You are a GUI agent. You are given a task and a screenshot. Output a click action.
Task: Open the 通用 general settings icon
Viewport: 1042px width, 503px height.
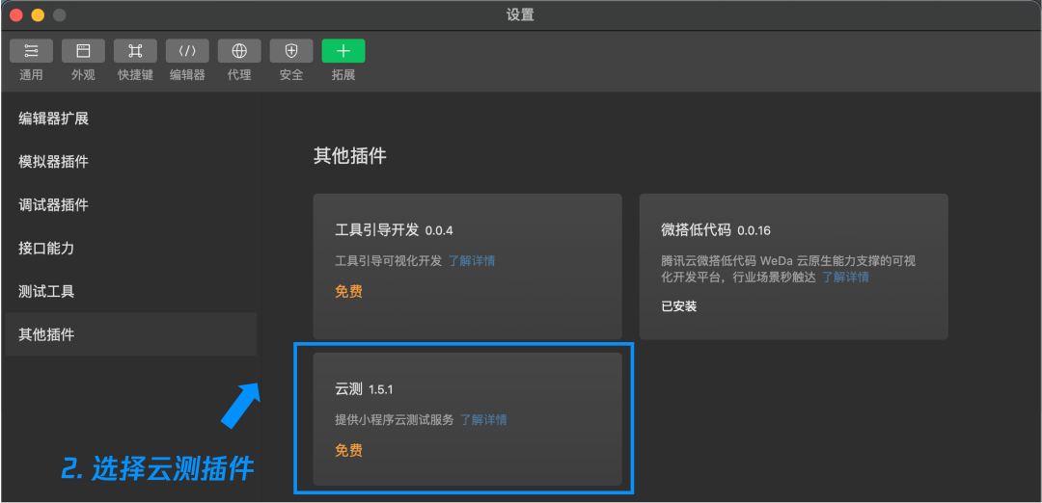(x=31, y=50)
